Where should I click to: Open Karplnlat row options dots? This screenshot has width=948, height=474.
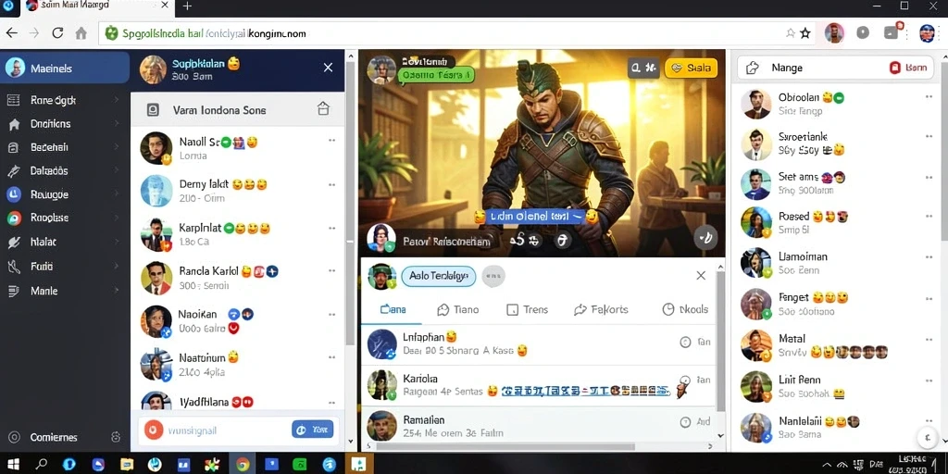point(331,229)
